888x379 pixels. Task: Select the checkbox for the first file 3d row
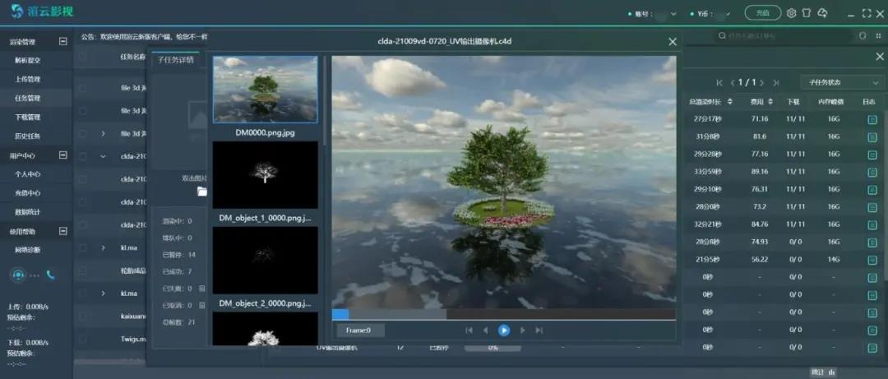coord(82,87)
